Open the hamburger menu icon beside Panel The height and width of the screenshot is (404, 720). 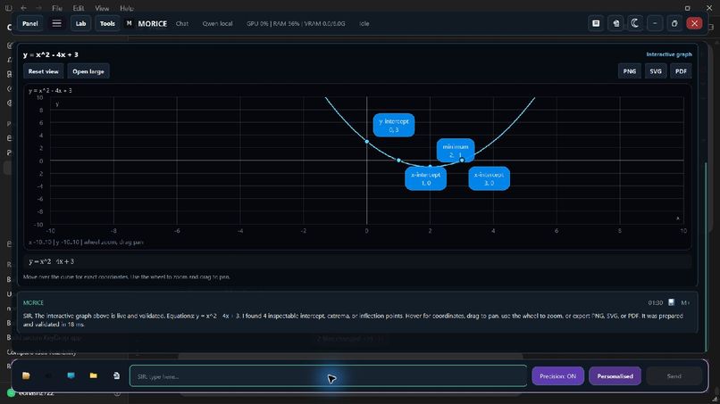point(56,23)
